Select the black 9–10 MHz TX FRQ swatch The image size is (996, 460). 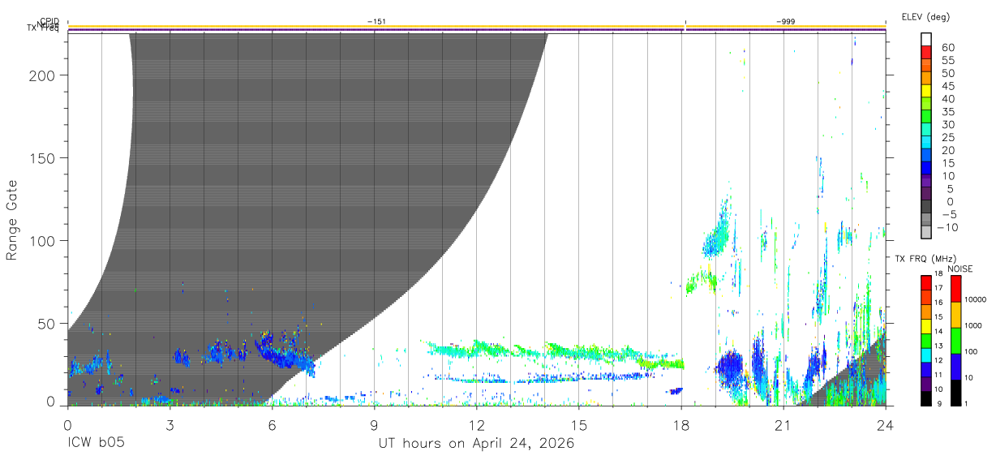[925, 397]
